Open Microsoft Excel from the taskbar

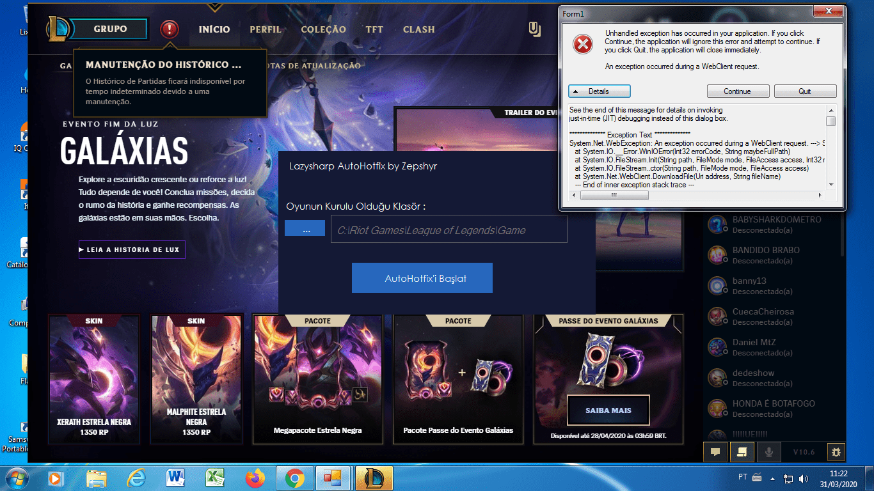pos(215,478)
